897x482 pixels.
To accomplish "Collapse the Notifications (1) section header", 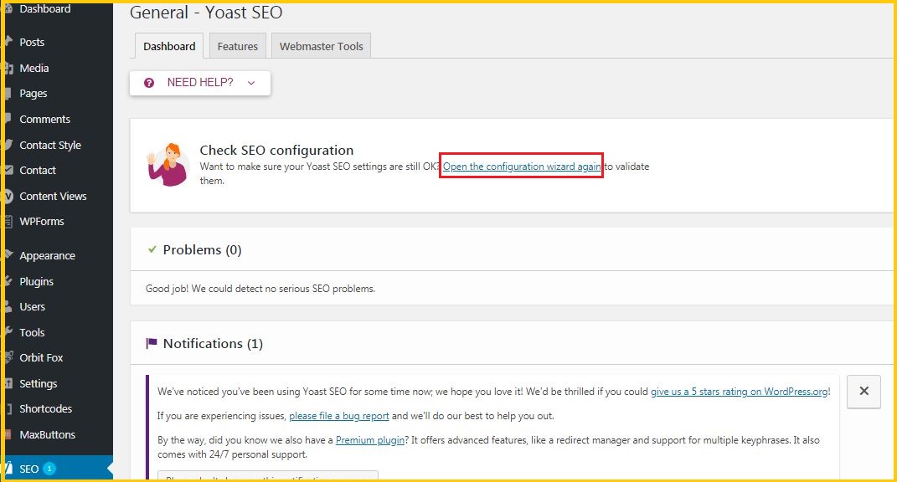I will [x=512, y=343].
